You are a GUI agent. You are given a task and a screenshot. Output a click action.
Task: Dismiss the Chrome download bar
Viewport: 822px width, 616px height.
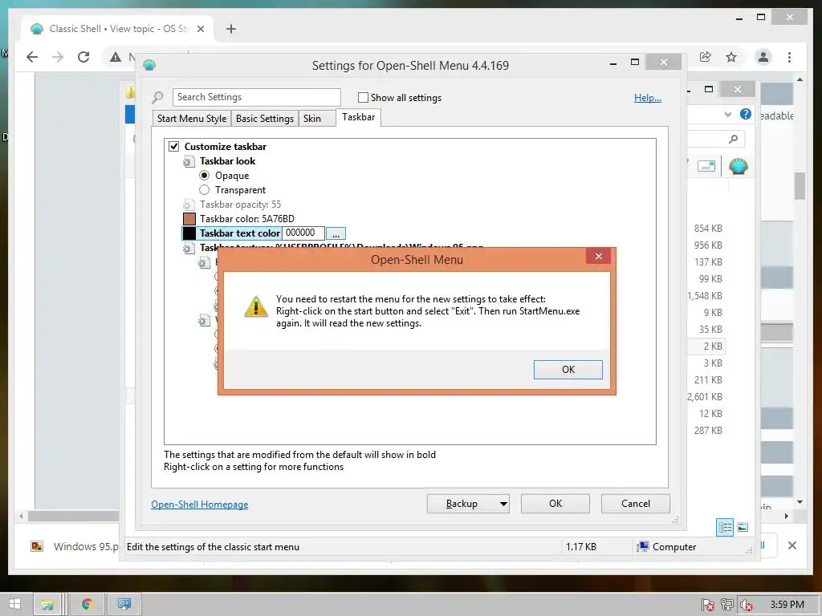tap(791, 545)
